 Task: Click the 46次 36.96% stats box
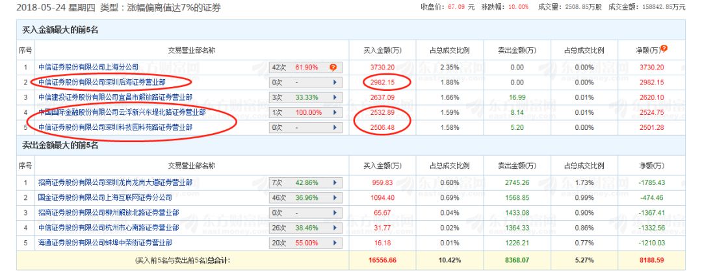(305, 198)
